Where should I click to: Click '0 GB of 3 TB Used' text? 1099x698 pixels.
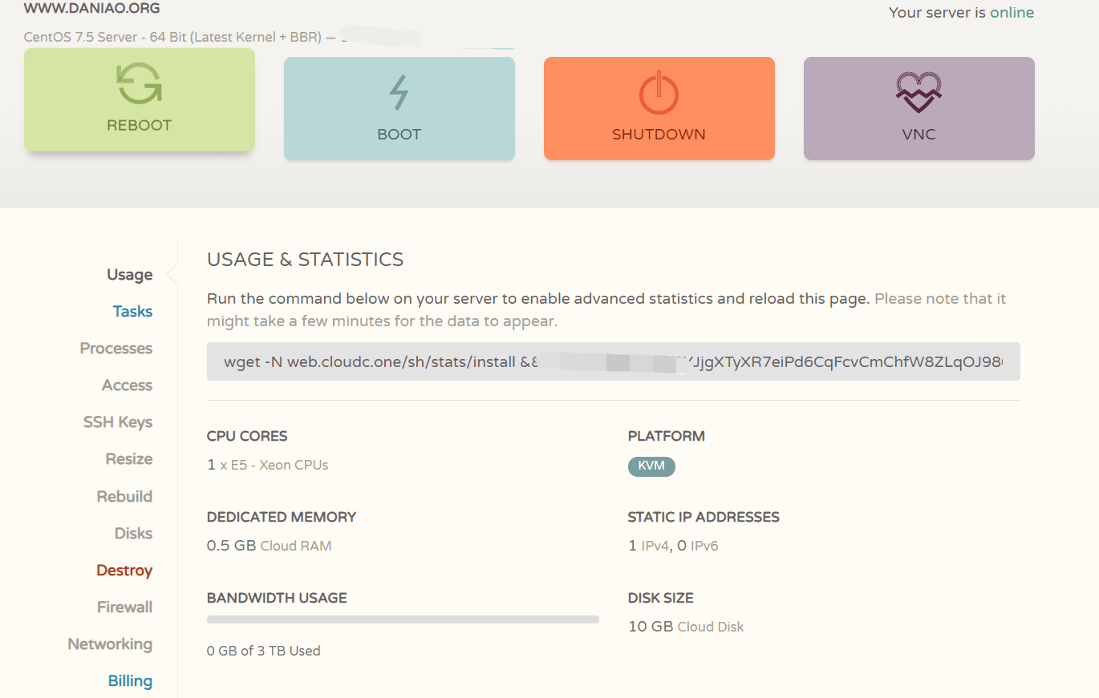pos(263,651)
